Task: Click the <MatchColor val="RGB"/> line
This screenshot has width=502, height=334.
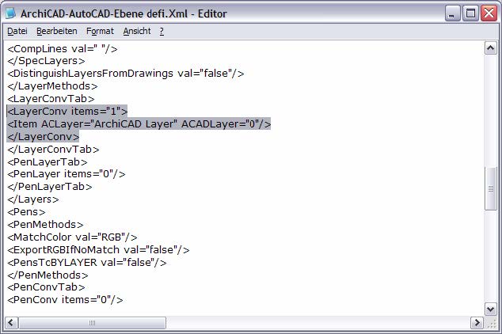Action: 72,237
